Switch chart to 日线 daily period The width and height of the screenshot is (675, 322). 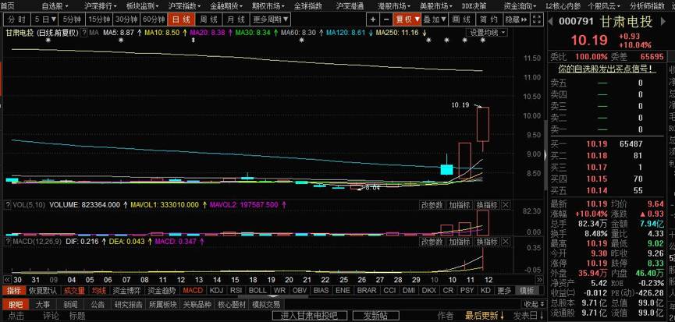(x=180, y=19)
